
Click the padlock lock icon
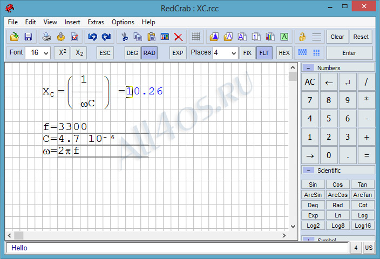[x=302, y=37]
